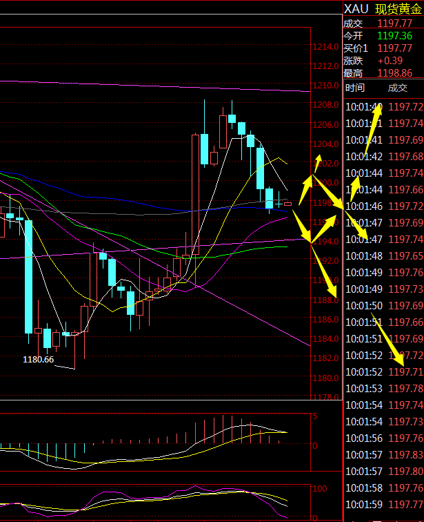Click the 1214.0 price axis label
Screen dimensions: 424x522
pos(325,47)
